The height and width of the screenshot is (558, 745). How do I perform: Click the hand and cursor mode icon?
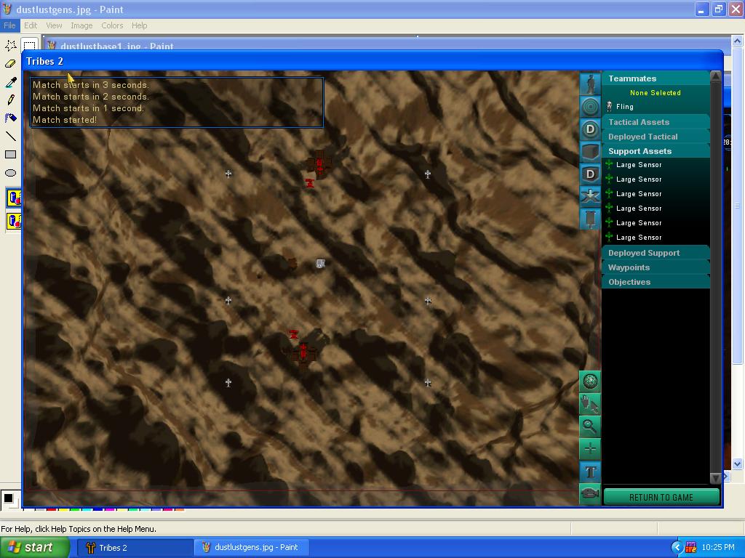[590, 404]
